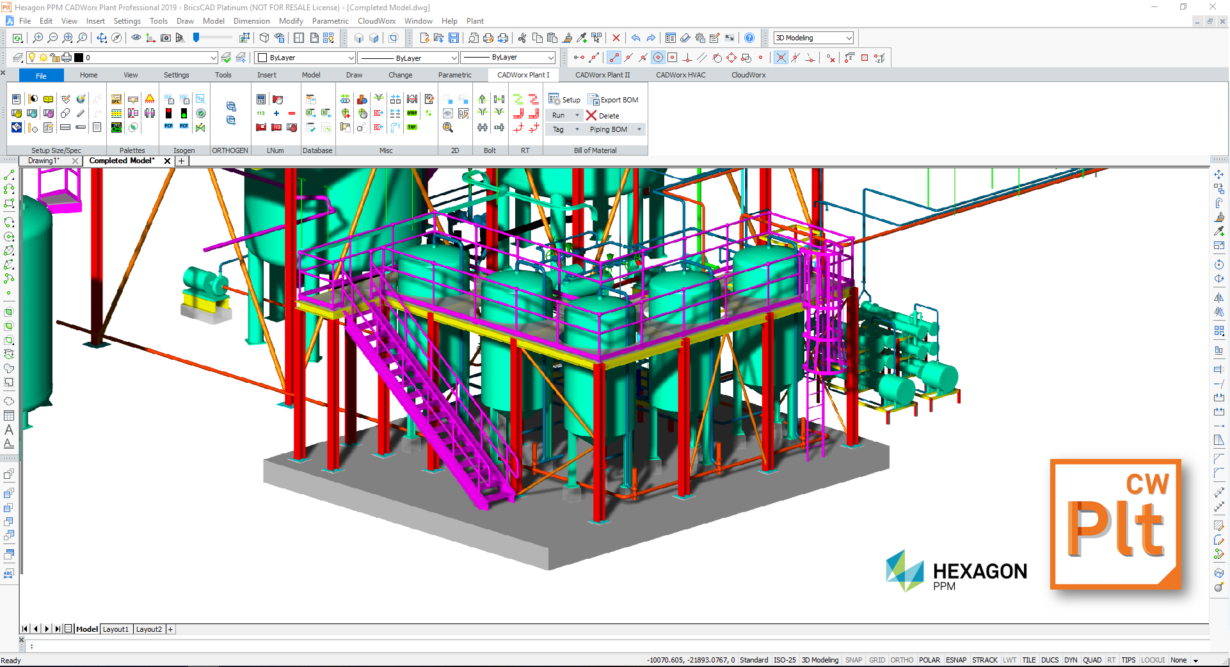The image size is (1230, 667).
Task: Click the Setup button in Bill of Material
Action: click(564, 100)
